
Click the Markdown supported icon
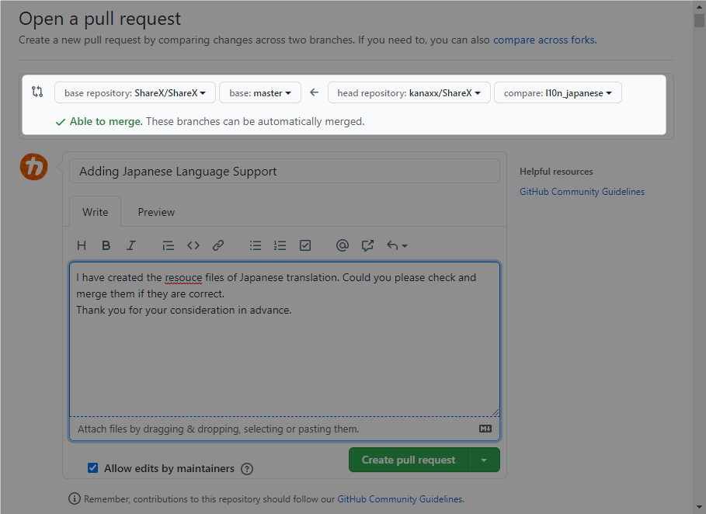pos(485,429)
